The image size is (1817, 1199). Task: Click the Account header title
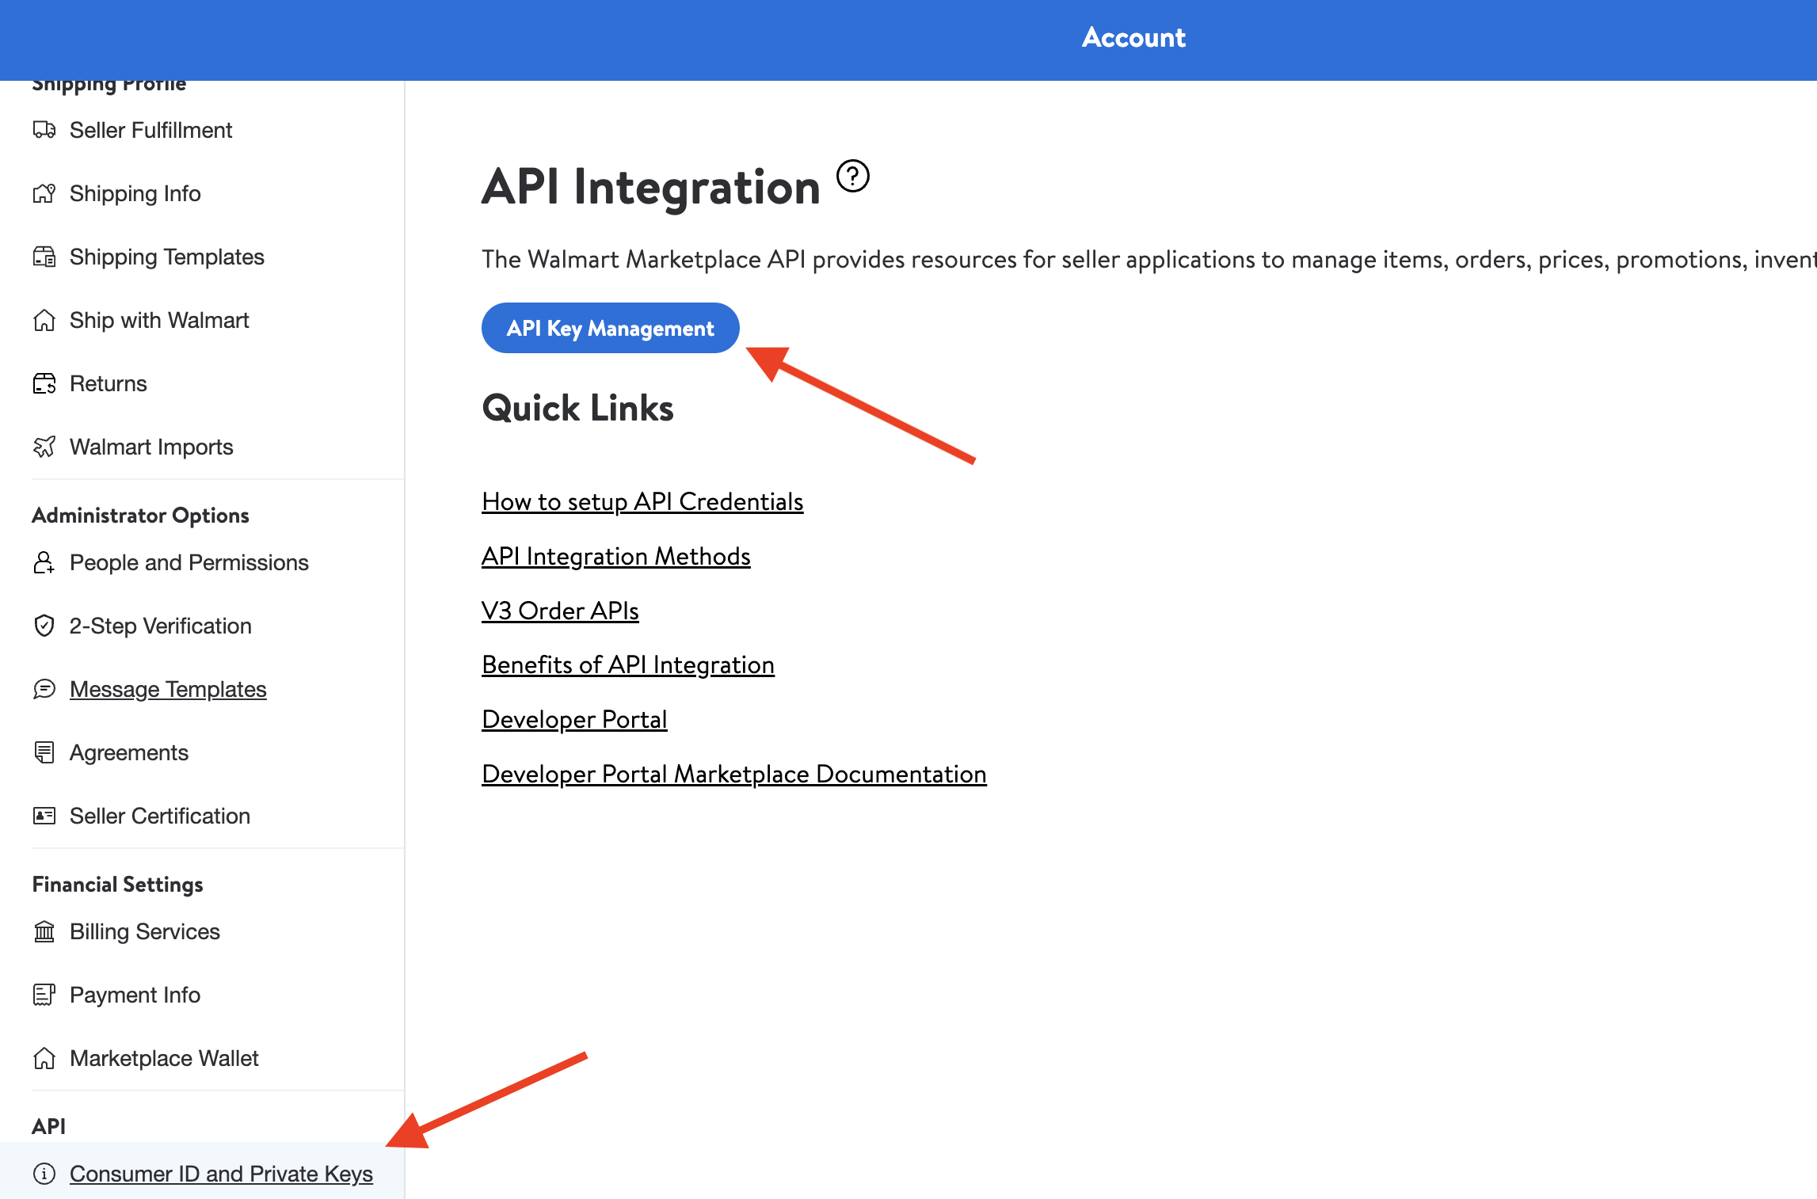pos(1133,37)
